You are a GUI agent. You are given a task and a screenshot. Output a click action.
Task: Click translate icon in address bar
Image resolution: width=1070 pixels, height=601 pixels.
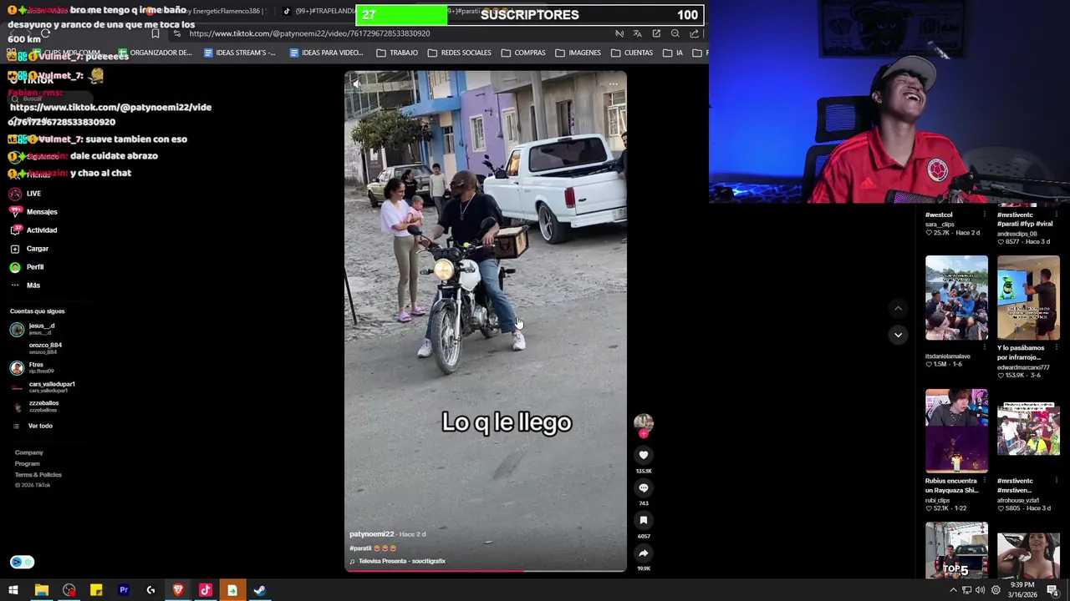pos(638,33)
